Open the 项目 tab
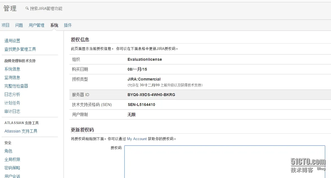Image resolution: width=331 pixels, height=178 pixels. 5,25
